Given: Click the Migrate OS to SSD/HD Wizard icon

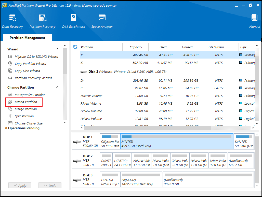Looking at the screenshot, I should (10, 57).
